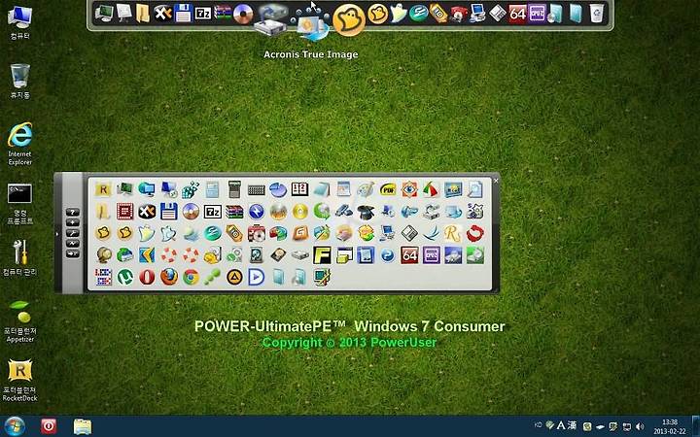Open the 컴퓨터 관리 desktop shortcut
Image resolution: width=700 pixels, height=437 pixels.
coord(19,257)
